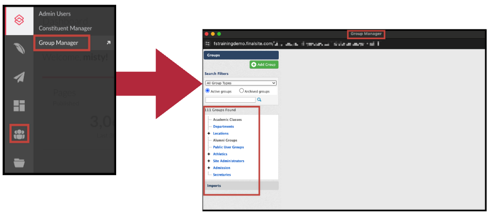Expand the Admission group tree node
490x215 pixels.
tap(209, 168)
